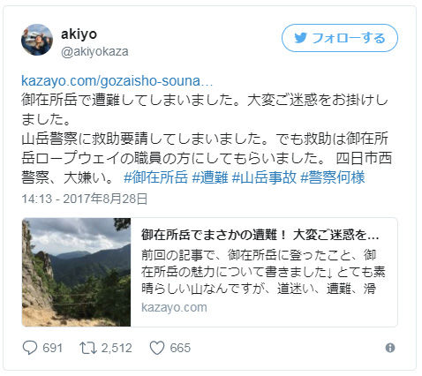
Task: Open the #山岳事故 hashtag
Action: pos(264,177)
